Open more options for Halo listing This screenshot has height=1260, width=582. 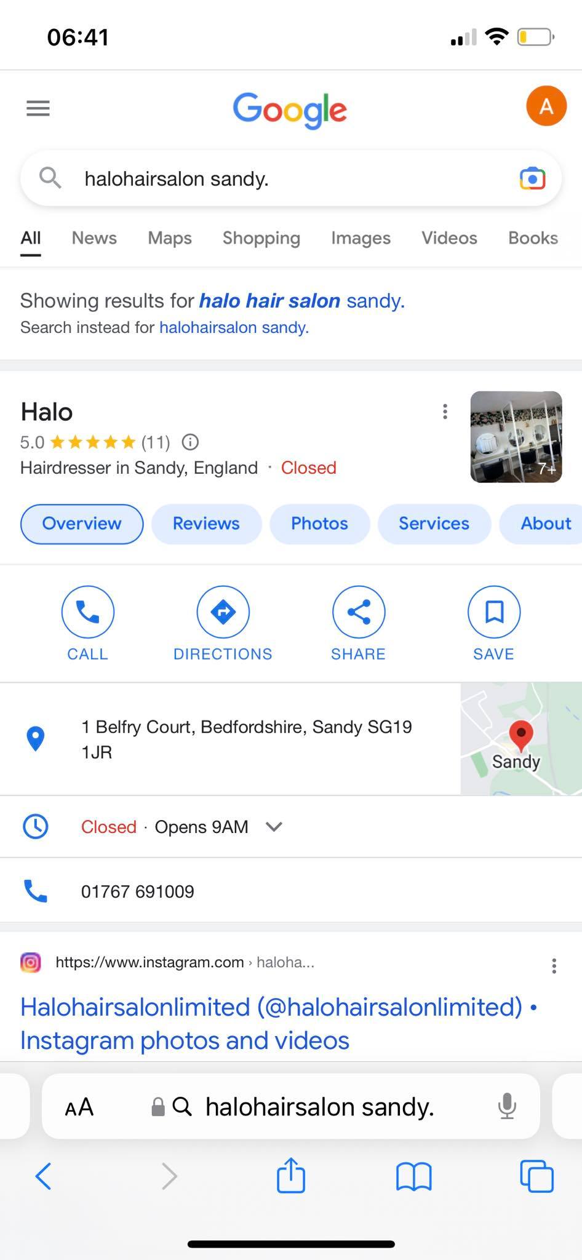(x=445, y=412)
